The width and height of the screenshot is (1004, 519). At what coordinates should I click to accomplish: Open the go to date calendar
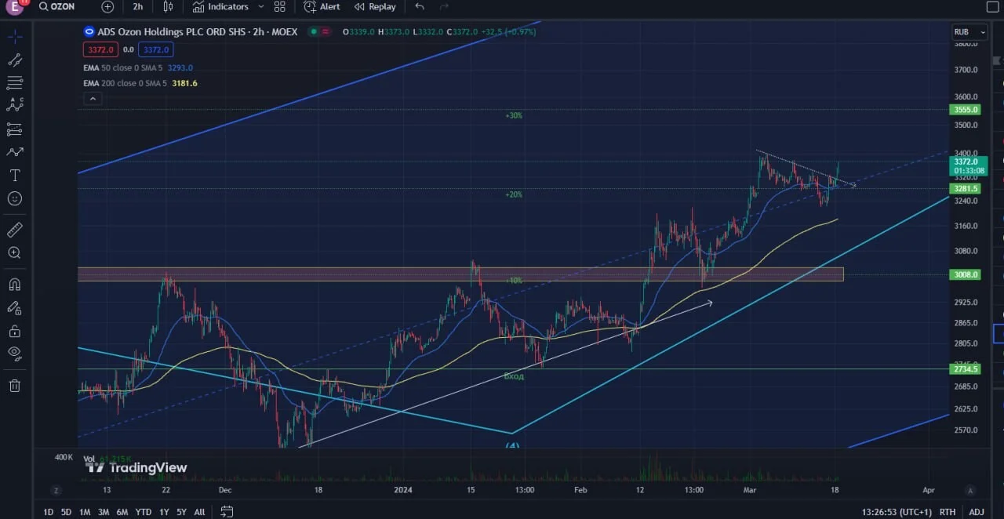(x=227, y=512)
